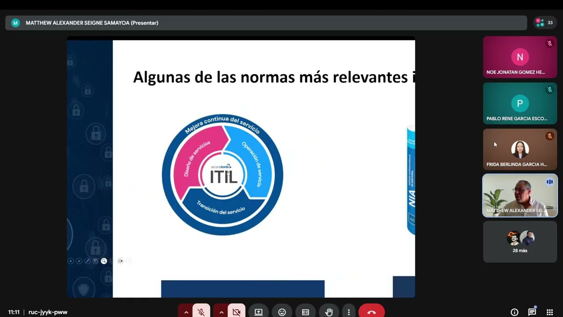Screen dimensions: 563x317
Task: Select MATTHEW ALEXANDER video tile
Action: (520, 195)
